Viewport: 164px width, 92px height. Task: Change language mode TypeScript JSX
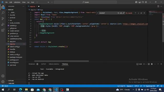[150, 86]
